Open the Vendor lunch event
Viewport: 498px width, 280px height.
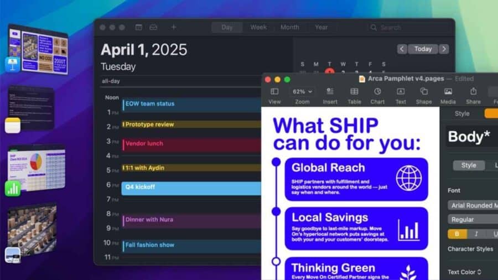(191, 145)
